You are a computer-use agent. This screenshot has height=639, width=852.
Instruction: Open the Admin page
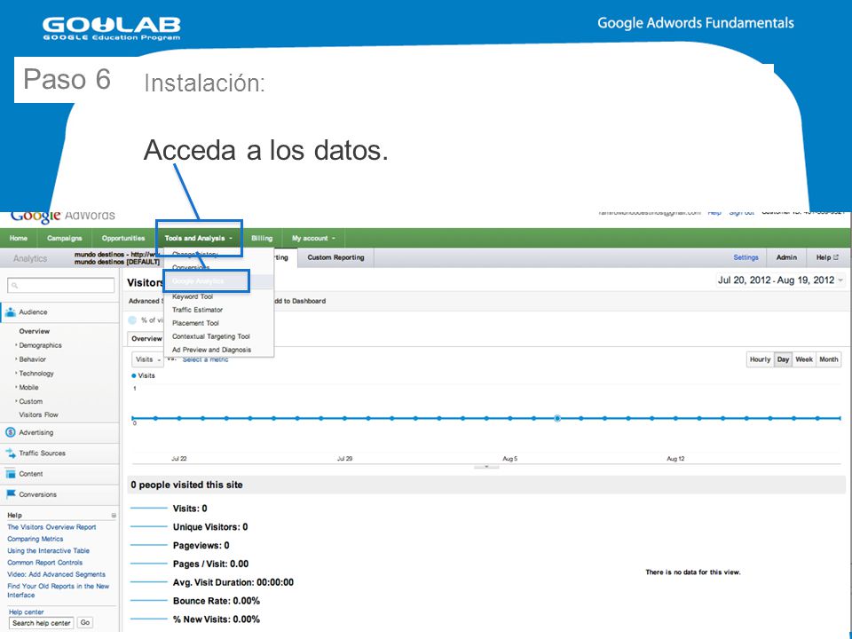pyautogui.click(x=786, y=257)
